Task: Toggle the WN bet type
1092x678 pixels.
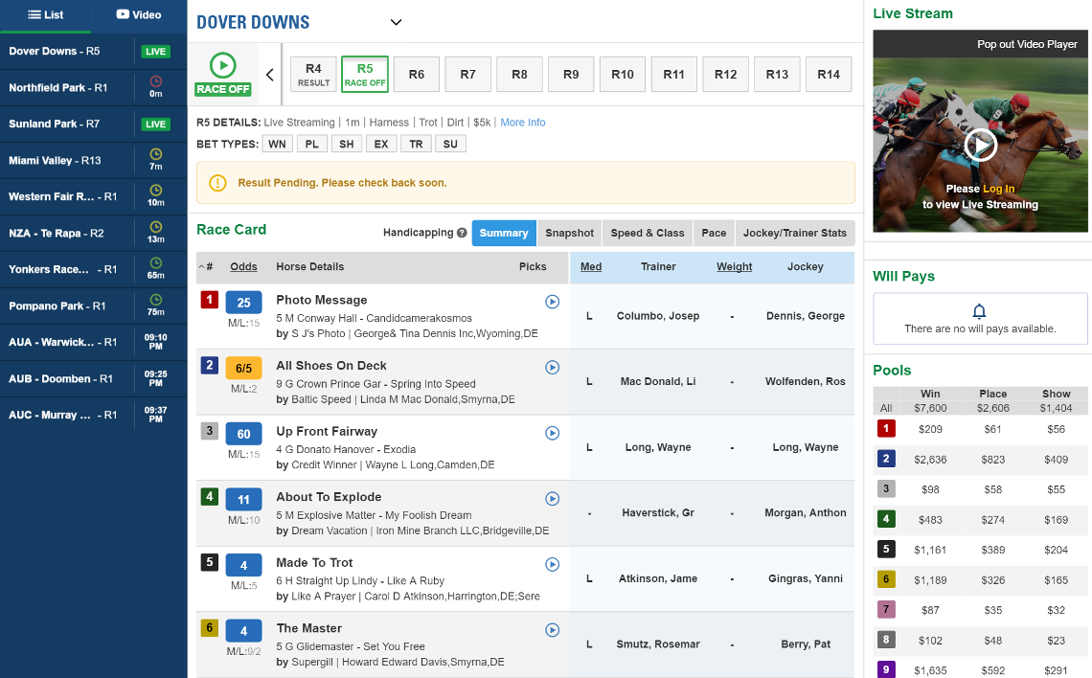Action: [x=277, y=144]
